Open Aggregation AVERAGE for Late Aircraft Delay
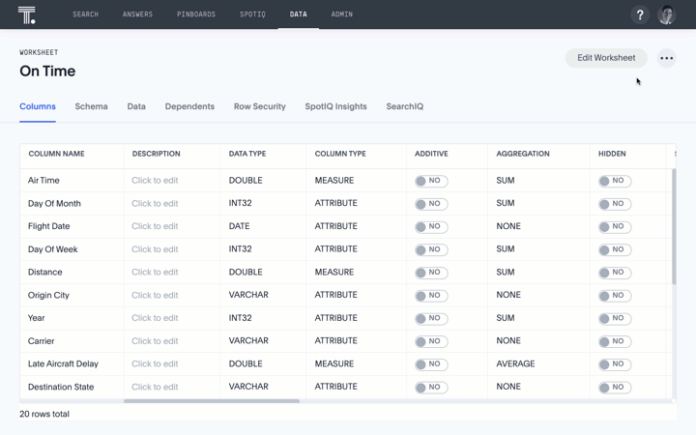The height and width of the screenshot is (435, 696). 515,363
